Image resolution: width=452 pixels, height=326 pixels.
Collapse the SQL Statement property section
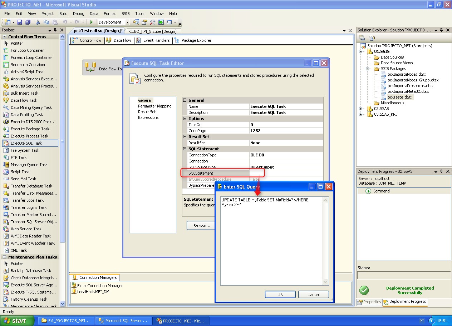[185, 149]
